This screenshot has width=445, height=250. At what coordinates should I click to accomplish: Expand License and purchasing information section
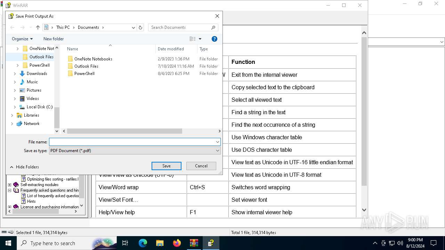coord(10,207)
